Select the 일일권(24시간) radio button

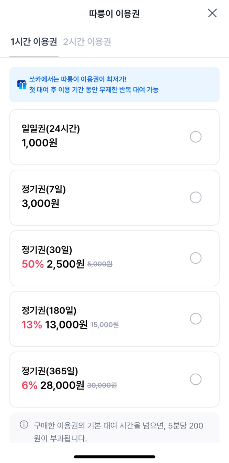(x=196, y=137)
